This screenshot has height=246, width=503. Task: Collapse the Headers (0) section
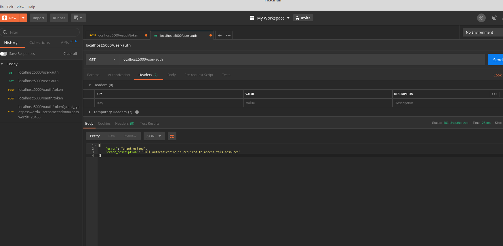pyautogui.click(x=90, y=85)
